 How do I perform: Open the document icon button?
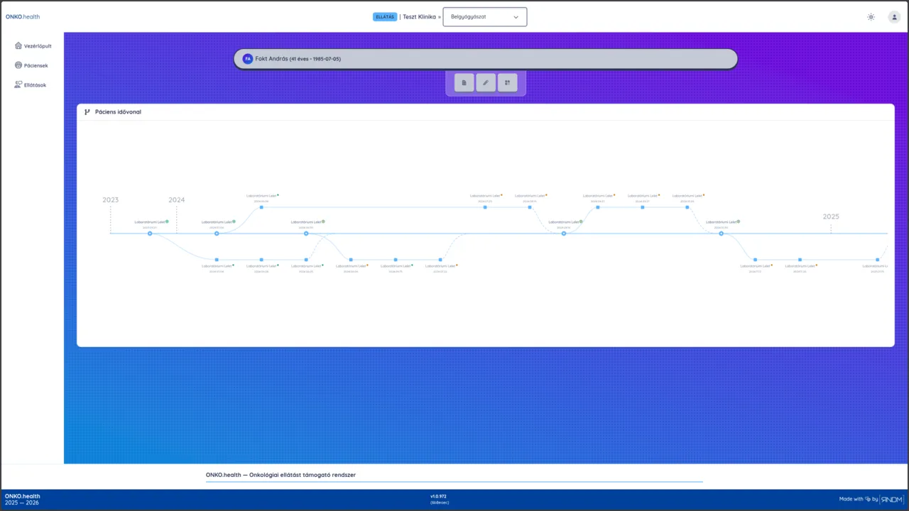click(x=464, y=82)
